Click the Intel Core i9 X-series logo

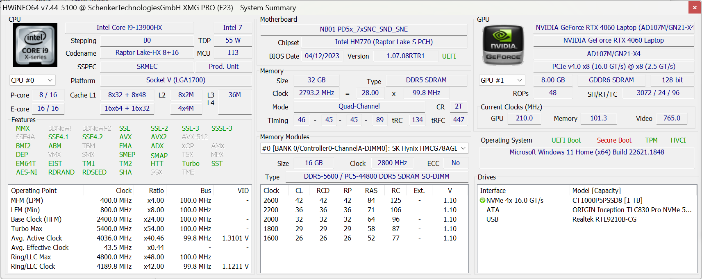pos(35,45)
